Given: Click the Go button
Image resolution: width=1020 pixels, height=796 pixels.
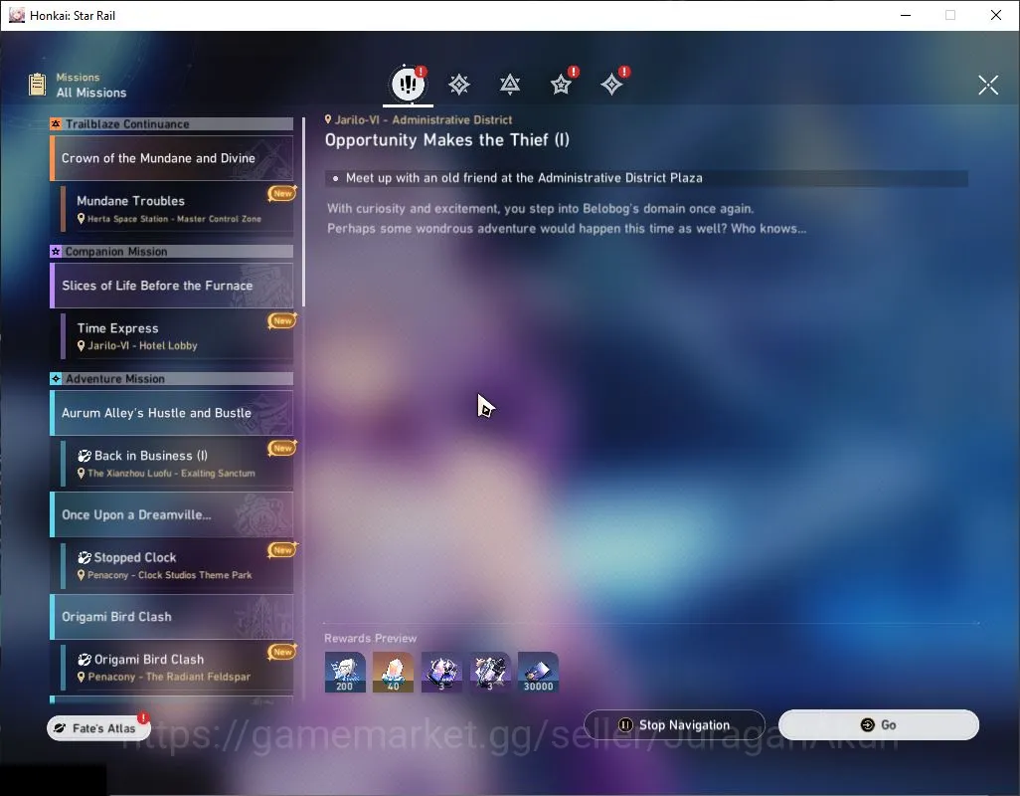Looking at the screenshot, I should pos(878,725).
